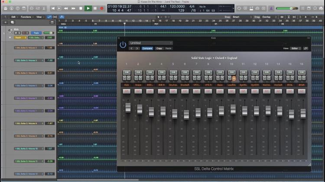The width and height of the screenshot is (325, 182).
Task: Click the plugin link chain icon
Action: tap(305, 48)
